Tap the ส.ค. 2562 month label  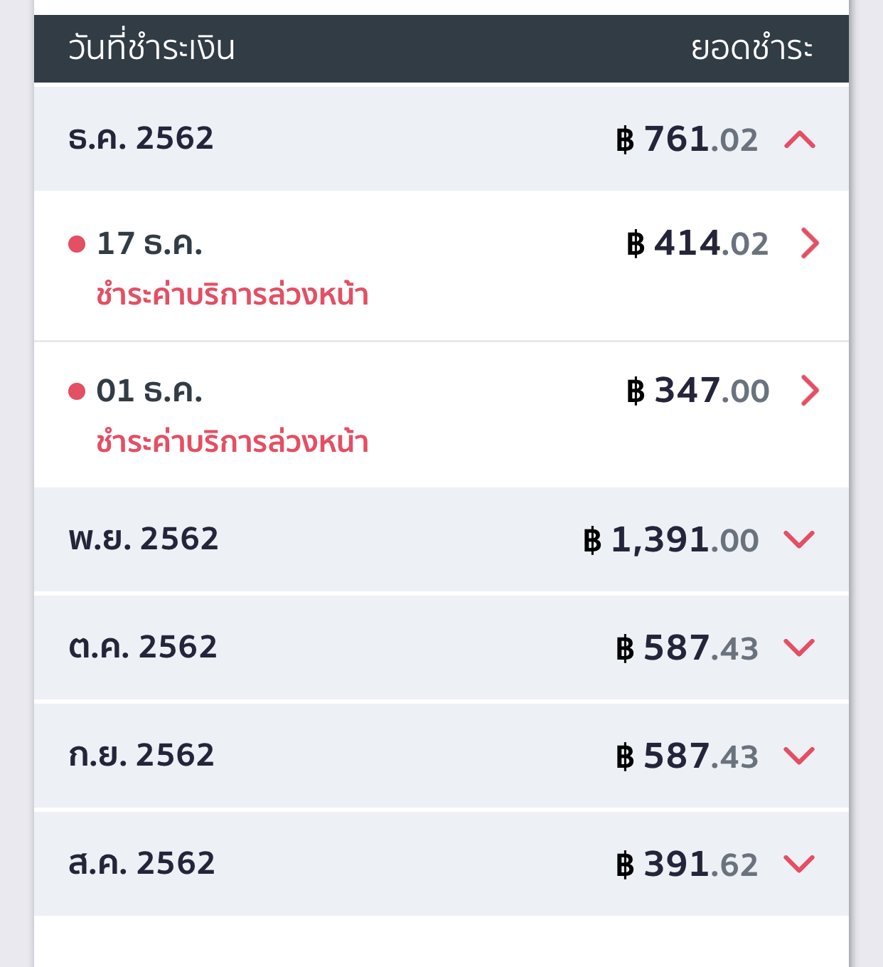(x=141, y=863)
